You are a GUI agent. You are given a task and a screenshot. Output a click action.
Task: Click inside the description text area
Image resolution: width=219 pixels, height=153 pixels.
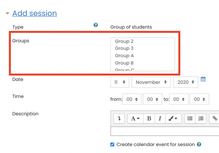click(165, 131)
